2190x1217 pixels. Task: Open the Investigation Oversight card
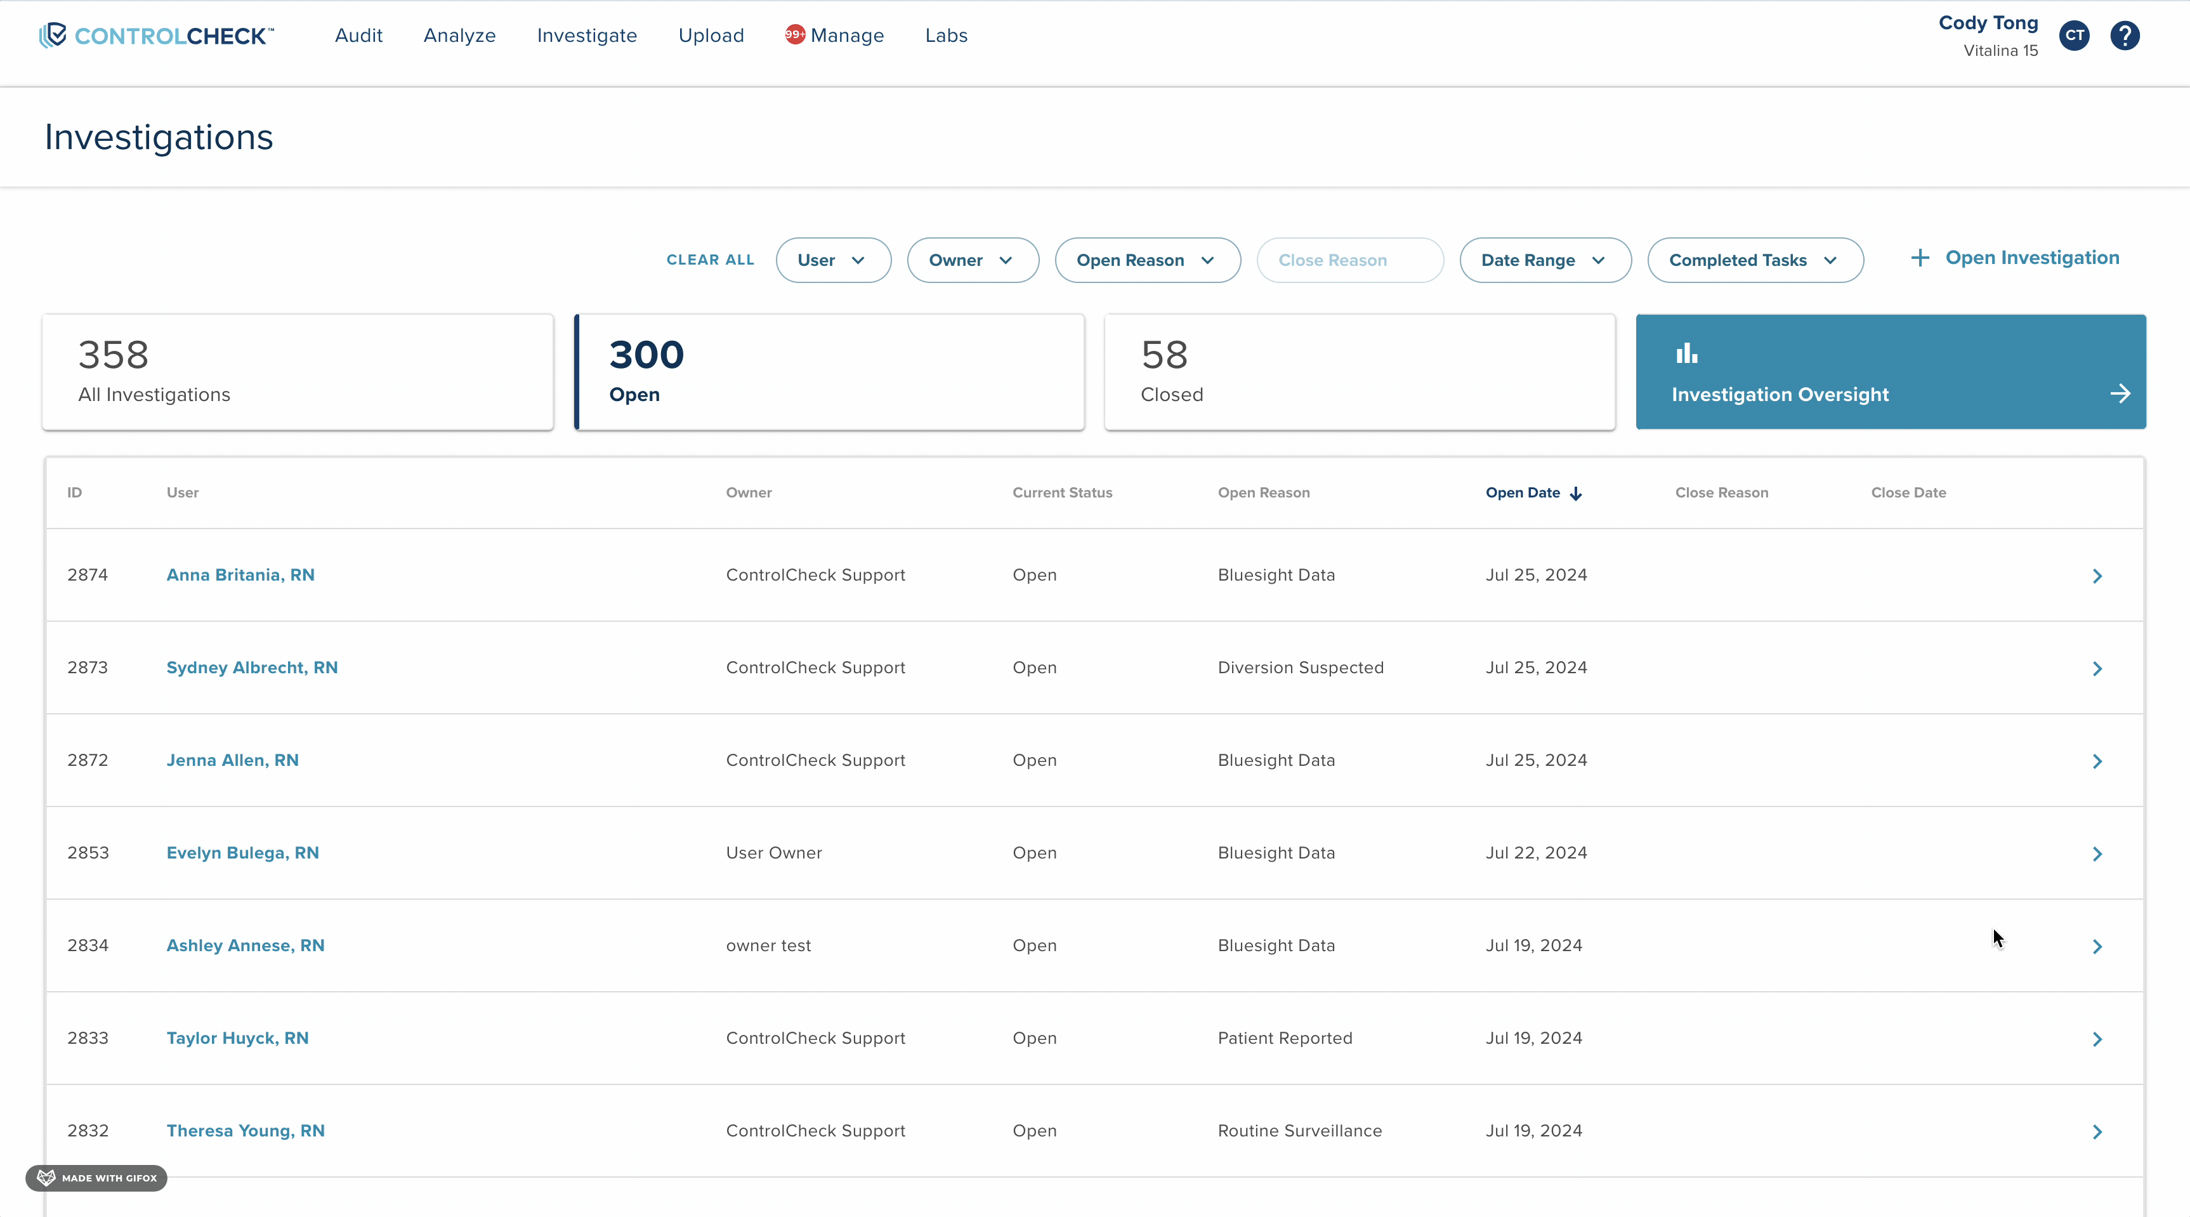tap(1891, 372)
